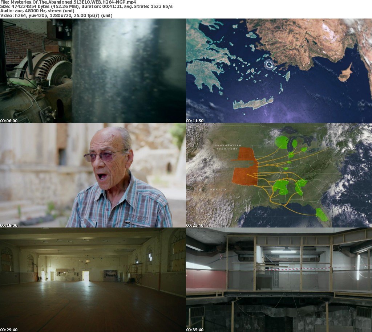Open the empty hall thumbnail at 00:29:40
Image resolution: width=372 pixels, height=332 pixels.
click(x=93, y=280)
